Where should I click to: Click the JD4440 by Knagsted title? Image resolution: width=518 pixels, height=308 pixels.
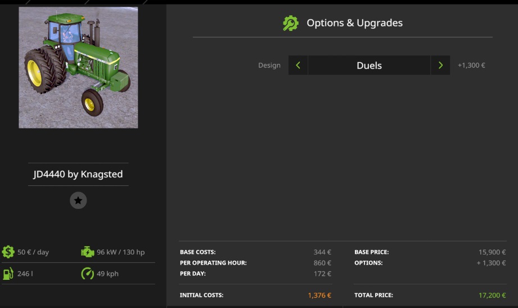pyautogui.click(x=78, y=175)
